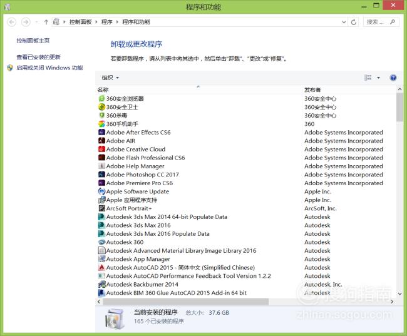407x336 pixels.
Task: Click the 360安全浏览器 program icon
Action: tap(101, 99)
